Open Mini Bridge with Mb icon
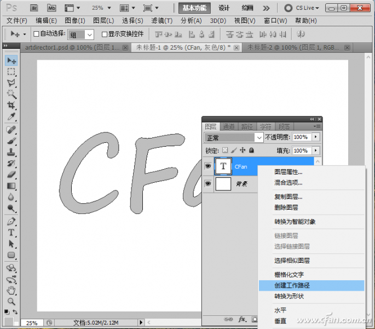Viewport: 375px width, 329px height. pos(51,8)
